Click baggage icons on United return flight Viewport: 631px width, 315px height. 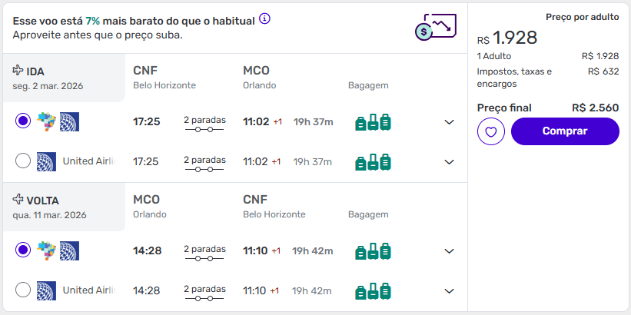pos(373,291)
